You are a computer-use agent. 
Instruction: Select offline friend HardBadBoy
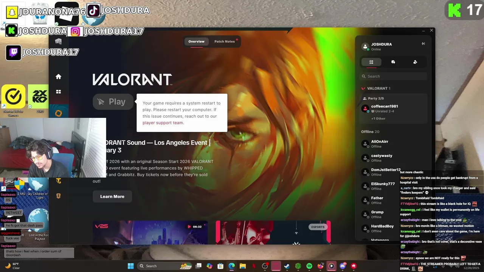(393, 229)
